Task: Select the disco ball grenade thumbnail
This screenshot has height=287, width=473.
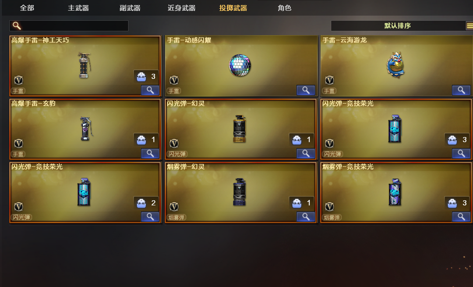Action: [x=240, y=65]
